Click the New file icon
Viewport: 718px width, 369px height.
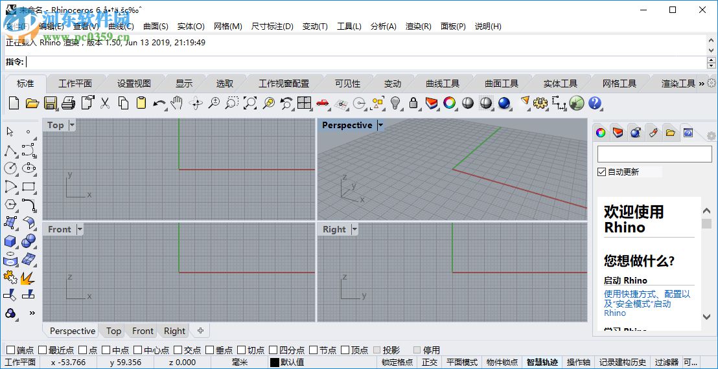click(x=14, y=103)
